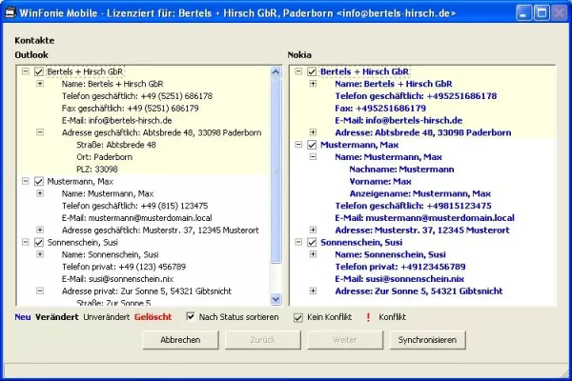Select E-Mail: info@bertels-hirsch.de in Nokia tree
572x381 pixels.
coord(398,121)
